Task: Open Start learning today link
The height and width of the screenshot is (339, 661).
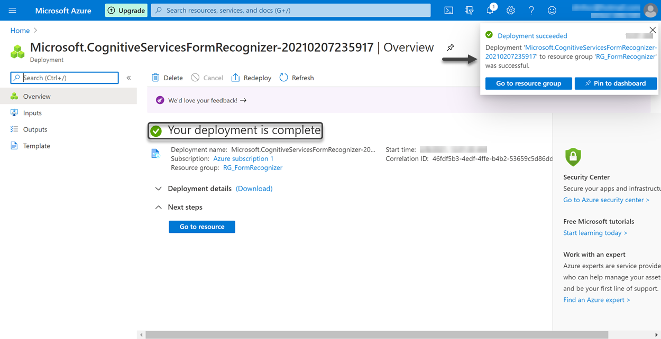Action: point(595,233)
